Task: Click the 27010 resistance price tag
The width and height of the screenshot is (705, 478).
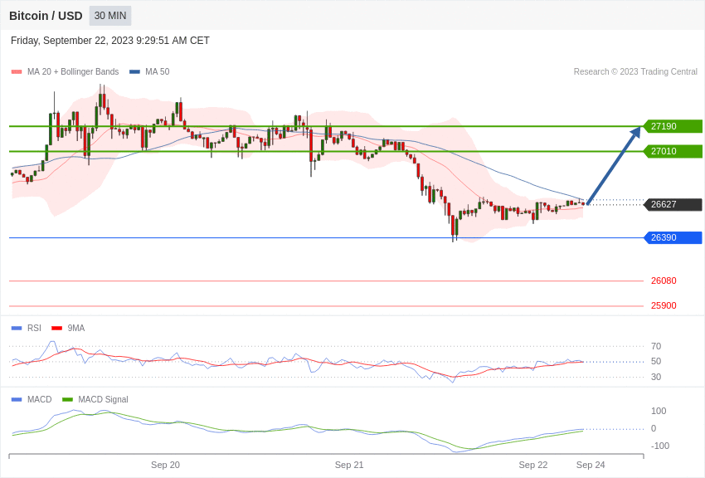Action: coord(673,151)
